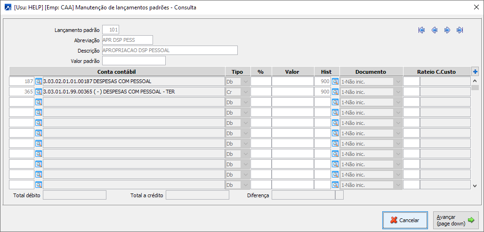Open account lookup in third empty row
Viewport: 484px width, 232px height.
tap(39, 102)
